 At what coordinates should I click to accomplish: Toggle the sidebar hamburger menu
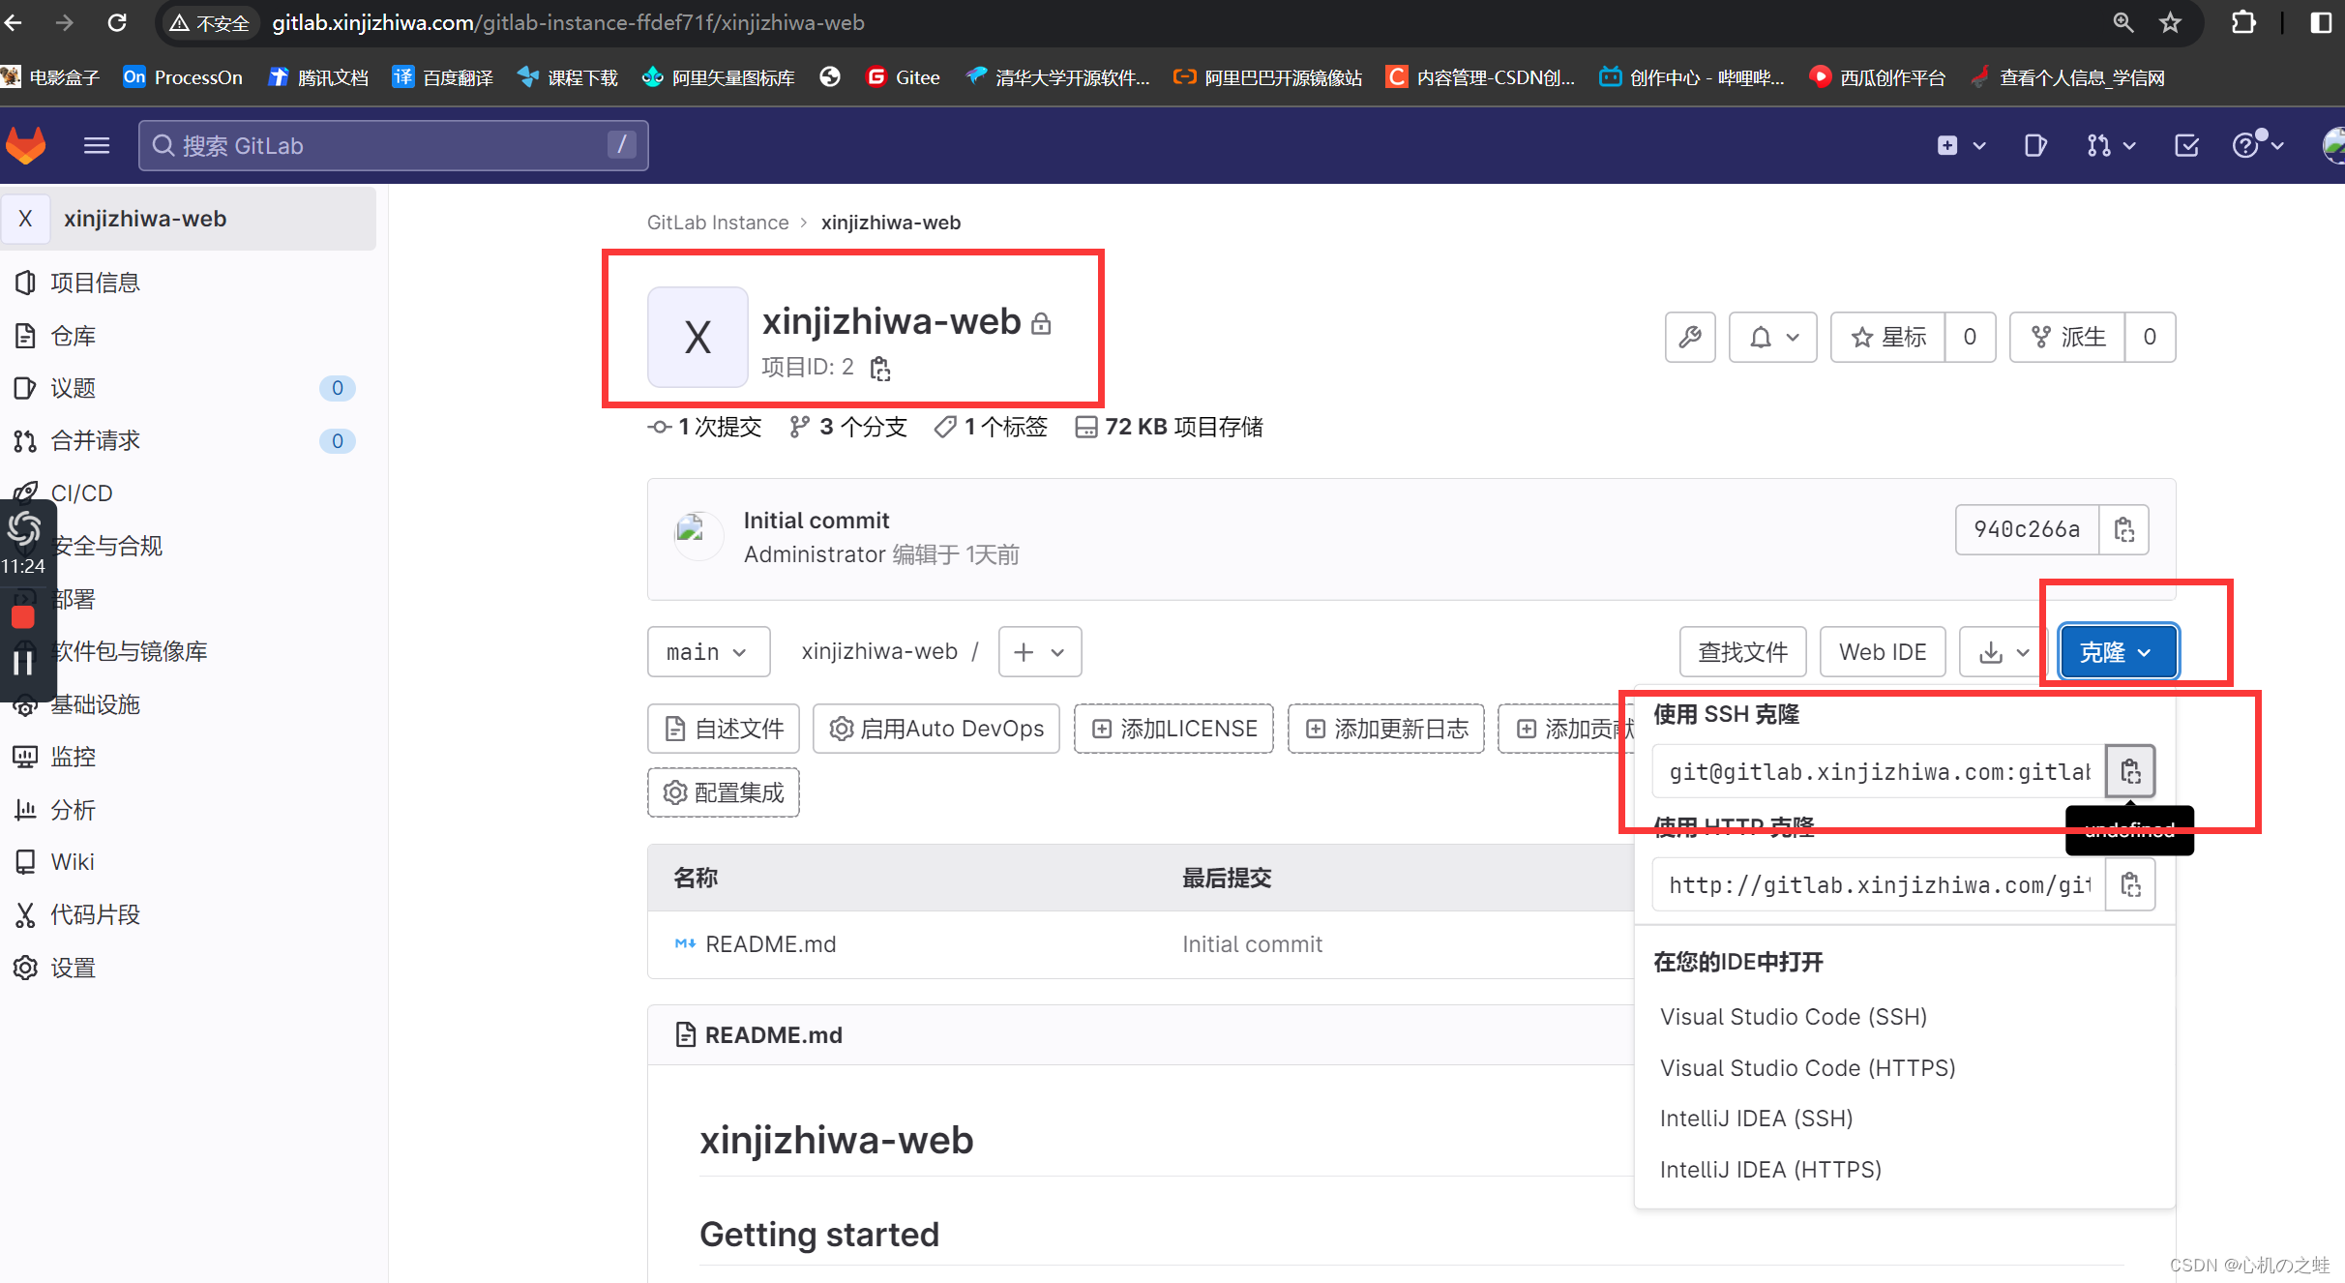97,145
